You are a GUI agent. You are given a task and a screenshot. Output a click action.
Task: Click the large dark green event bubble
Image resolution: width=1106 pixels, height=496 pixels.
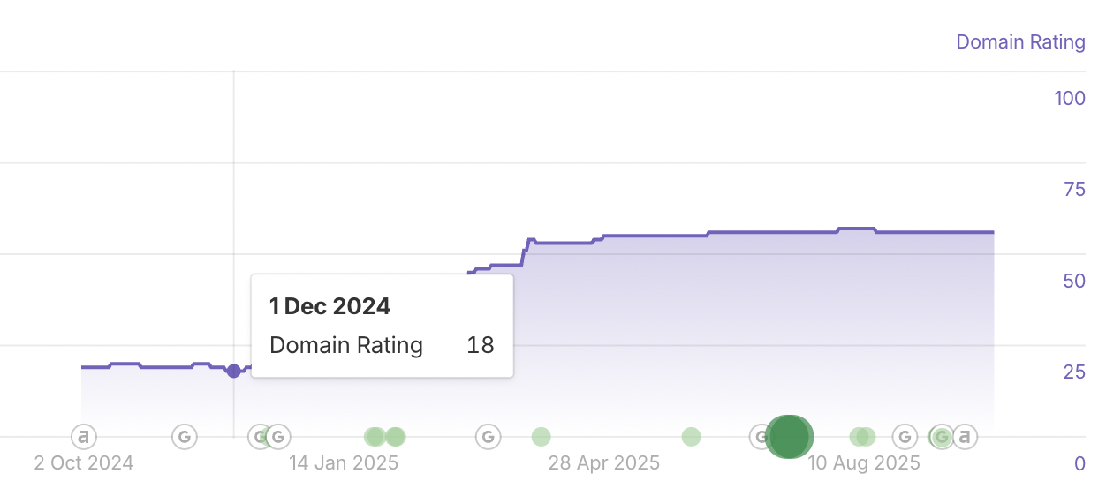[x=789, y=436]
